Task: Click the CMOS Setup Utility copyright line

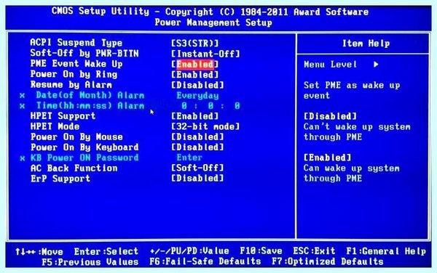Action: point(210,12)
